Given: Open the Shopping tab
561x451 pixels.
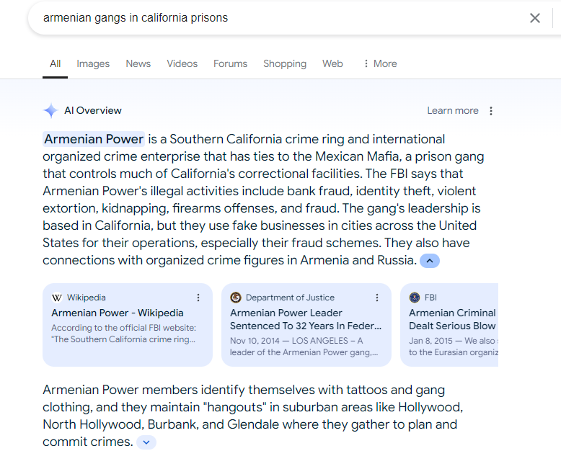Looking at the screenshot, I should coord(285,63).
